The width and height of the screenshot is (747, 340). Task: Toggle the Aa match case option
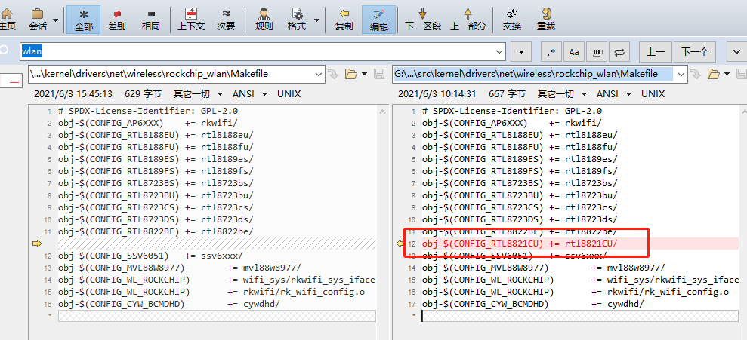coord(574,51)
